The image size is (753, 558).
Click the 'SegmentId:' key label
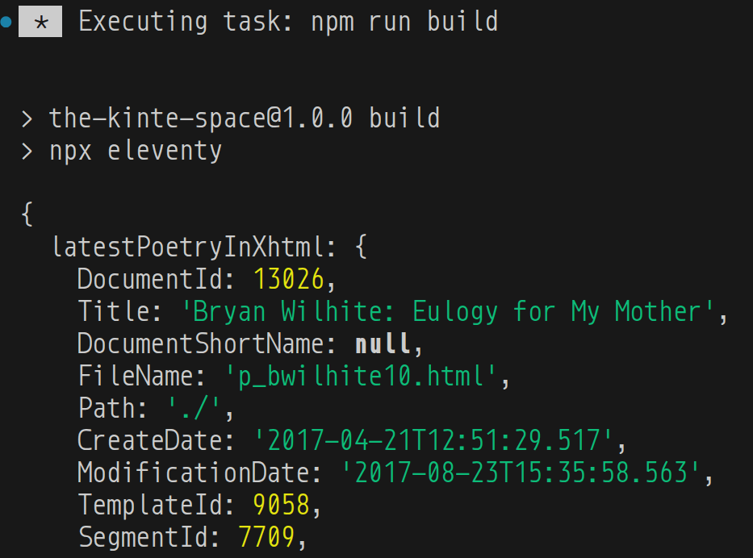pyautogui.click(x=149, y=537)
